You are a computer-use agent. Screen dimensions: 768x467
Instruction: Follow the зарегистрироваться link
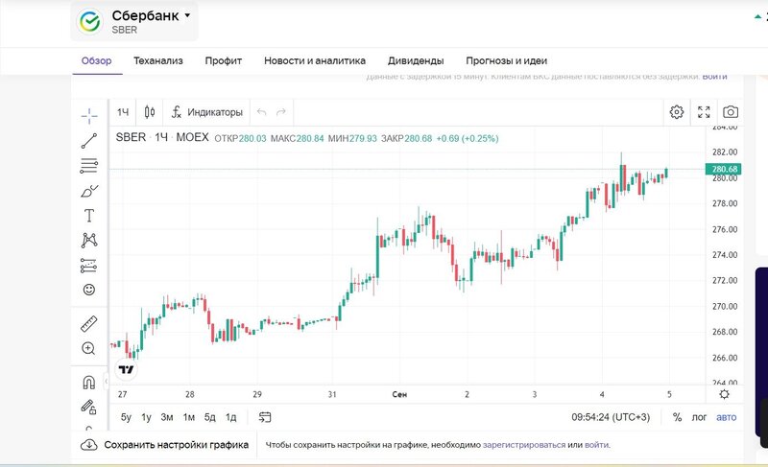pyautogui.click(x=524, y=445)
